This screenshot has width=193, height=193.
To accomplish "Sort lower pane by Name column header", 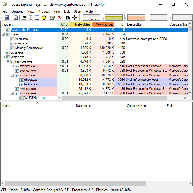I will 37,106.
